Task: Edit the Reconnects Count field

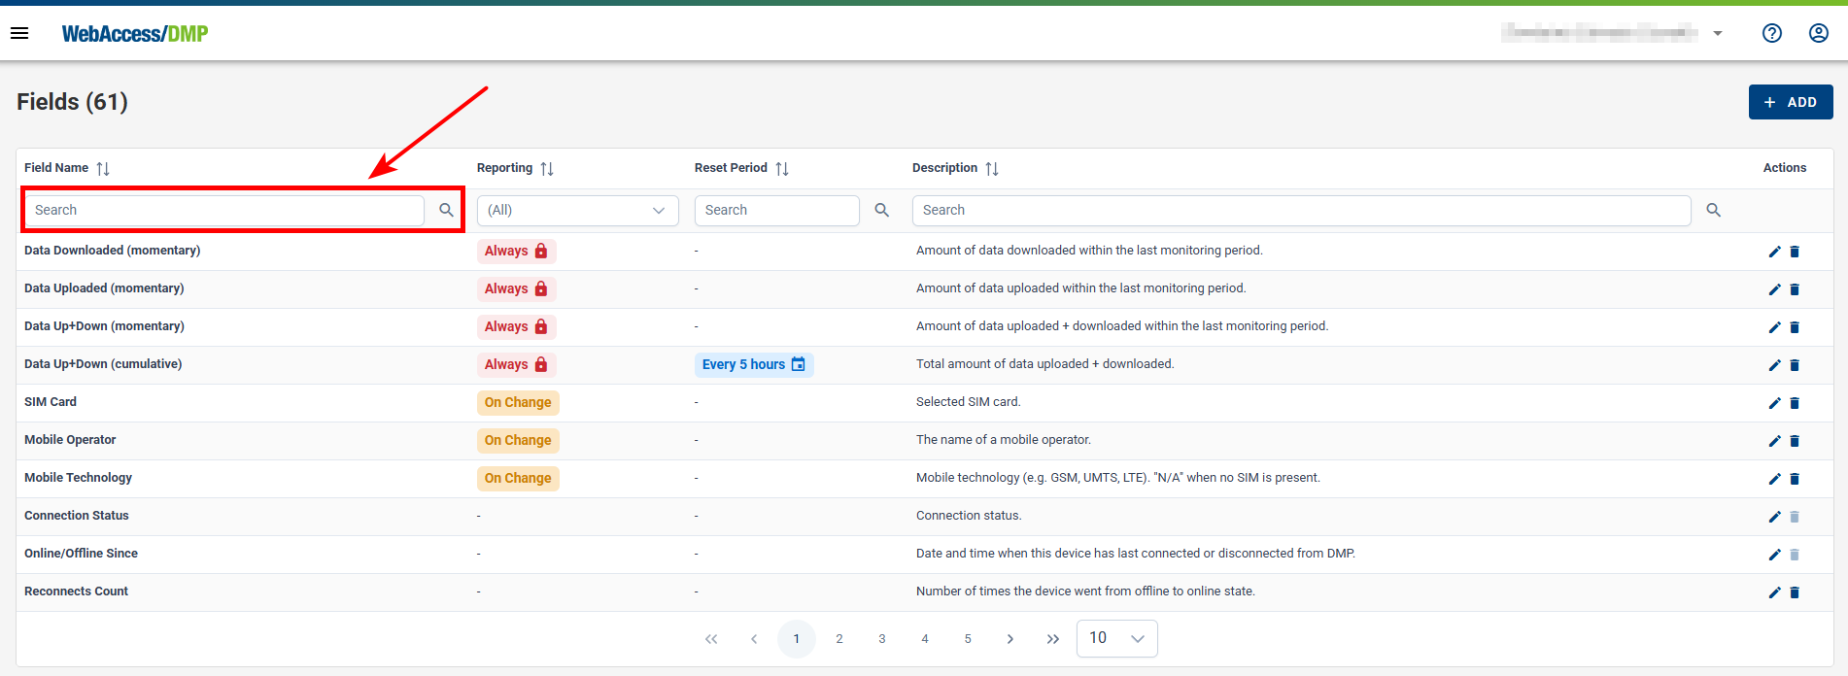Action: pyautogui.click(x=1774, y=592)
